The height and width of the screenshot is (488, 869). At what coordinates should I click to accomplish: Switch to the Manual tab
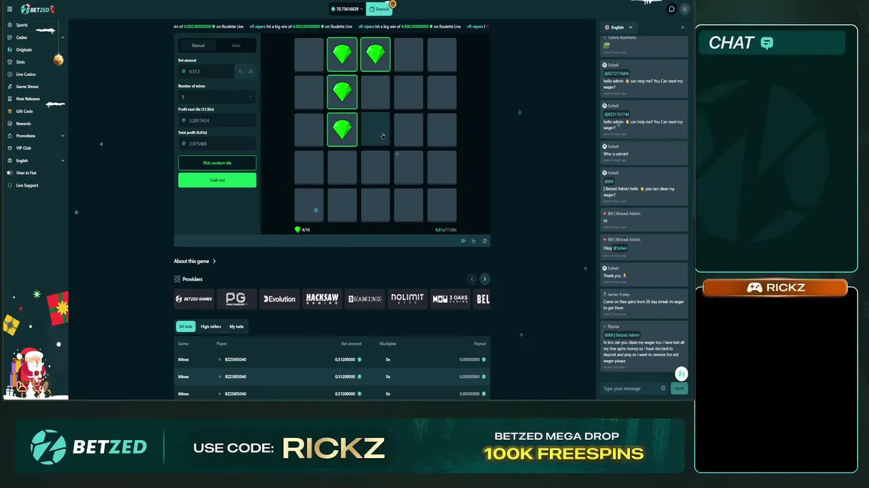coord(198,45)
